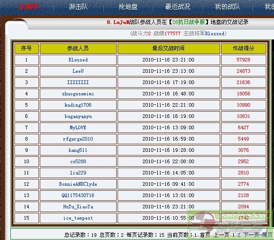Open the 游击队 navigation tab
Screen dimensions: 274x240
[78, 7]
